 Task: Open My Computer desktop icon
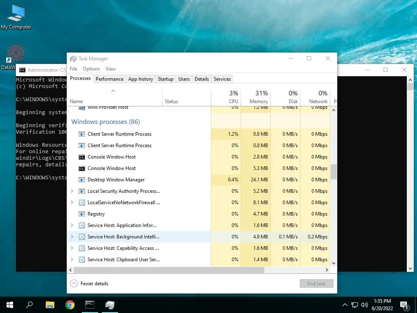16,17
